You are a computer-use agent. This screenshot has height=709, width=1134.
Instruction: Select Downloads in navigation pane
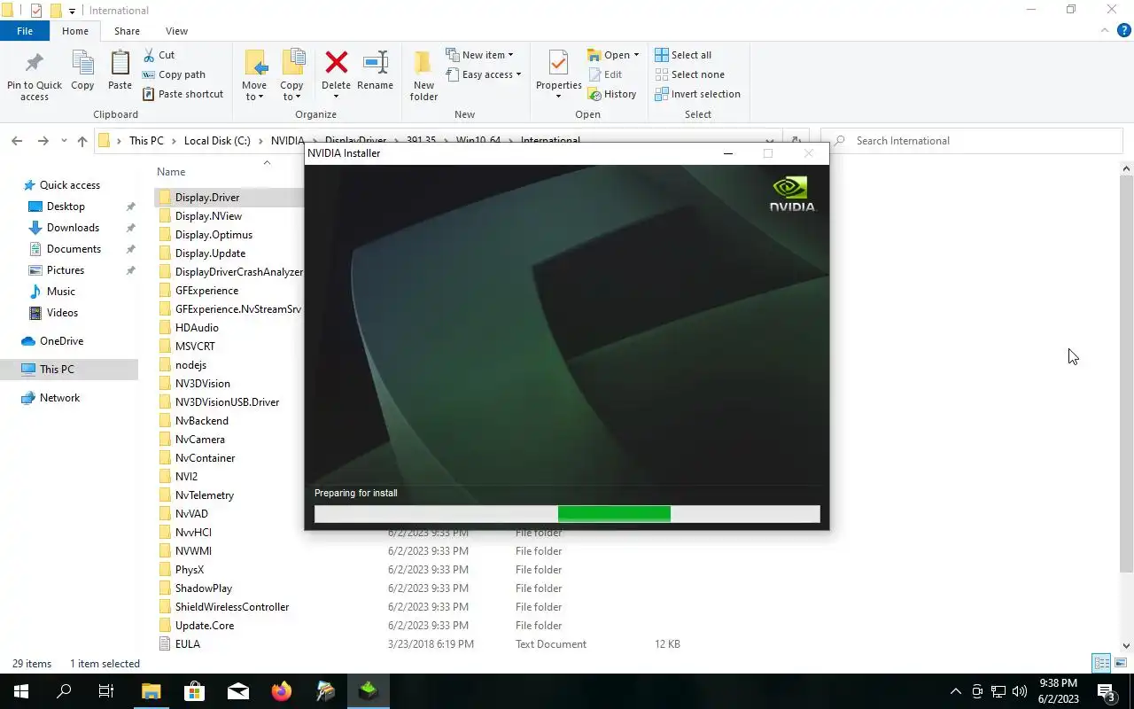73,228
